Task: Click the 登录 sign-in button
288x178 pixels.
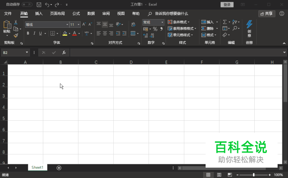Action: [x=227, y=5]
